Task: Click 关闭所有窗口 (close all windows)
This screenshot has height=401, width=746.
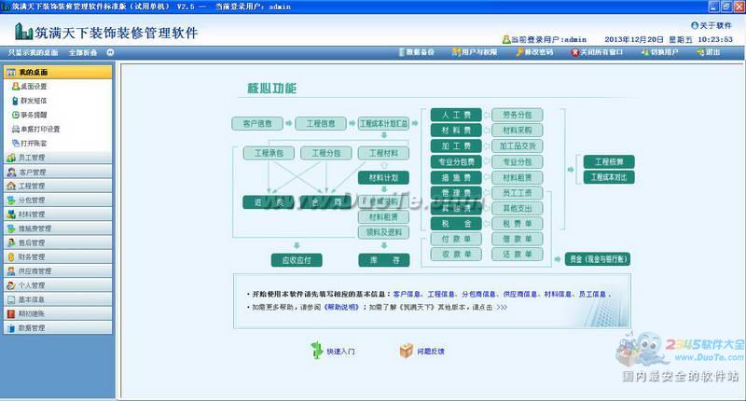Action: (x=597, y=52)
